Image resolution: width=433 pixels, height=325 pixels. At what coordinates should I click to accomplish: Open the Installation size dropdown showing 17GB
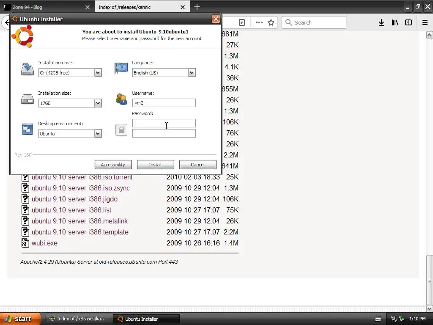70,103
